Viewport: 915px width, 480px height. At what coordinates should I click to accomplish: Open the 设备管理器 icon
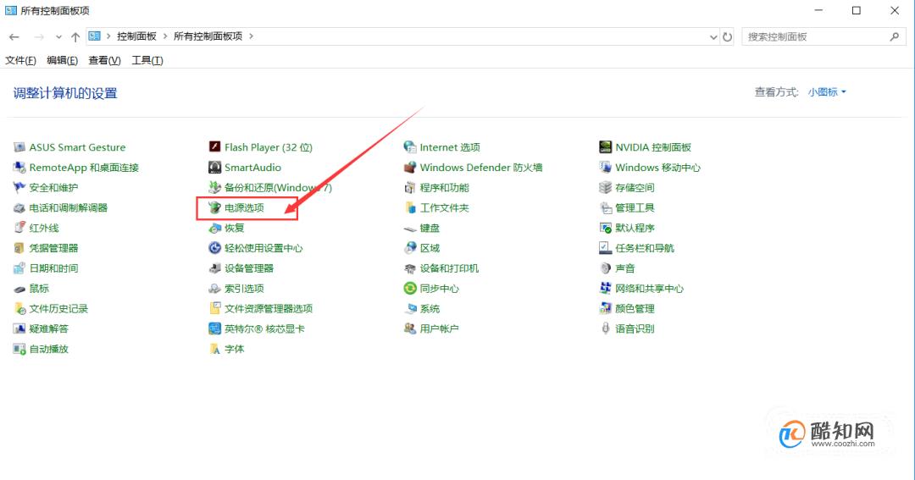coord(214,268)
